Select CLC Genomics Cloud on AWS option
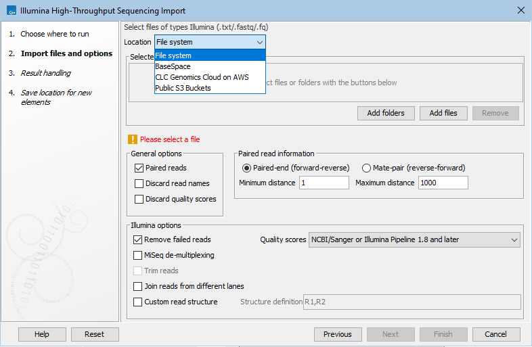 (x=202, y=77)
